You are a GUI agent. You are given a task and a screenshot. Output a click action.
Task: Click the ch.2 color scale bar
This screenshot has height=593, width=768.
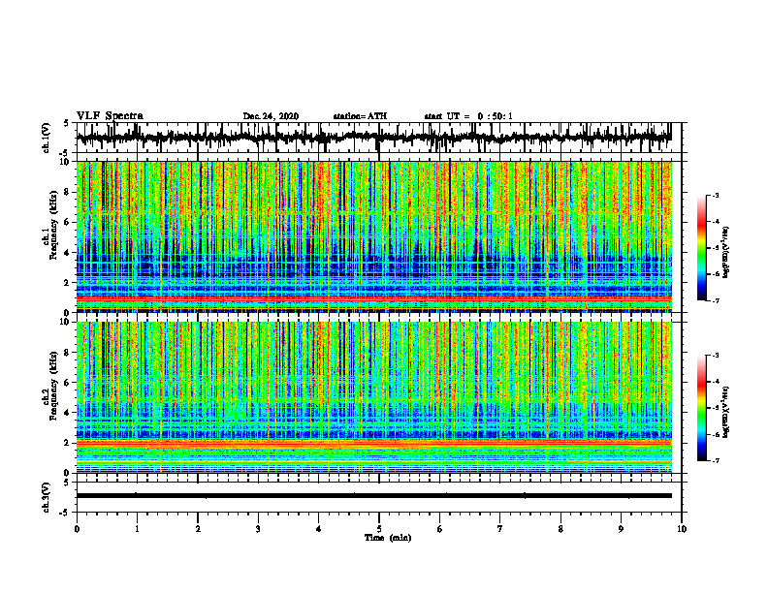pos(702,408)
